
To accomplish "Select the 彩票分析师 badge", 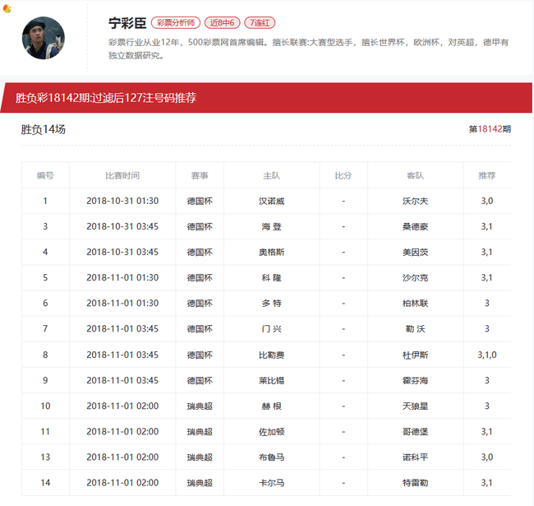I will click(176, 23).
